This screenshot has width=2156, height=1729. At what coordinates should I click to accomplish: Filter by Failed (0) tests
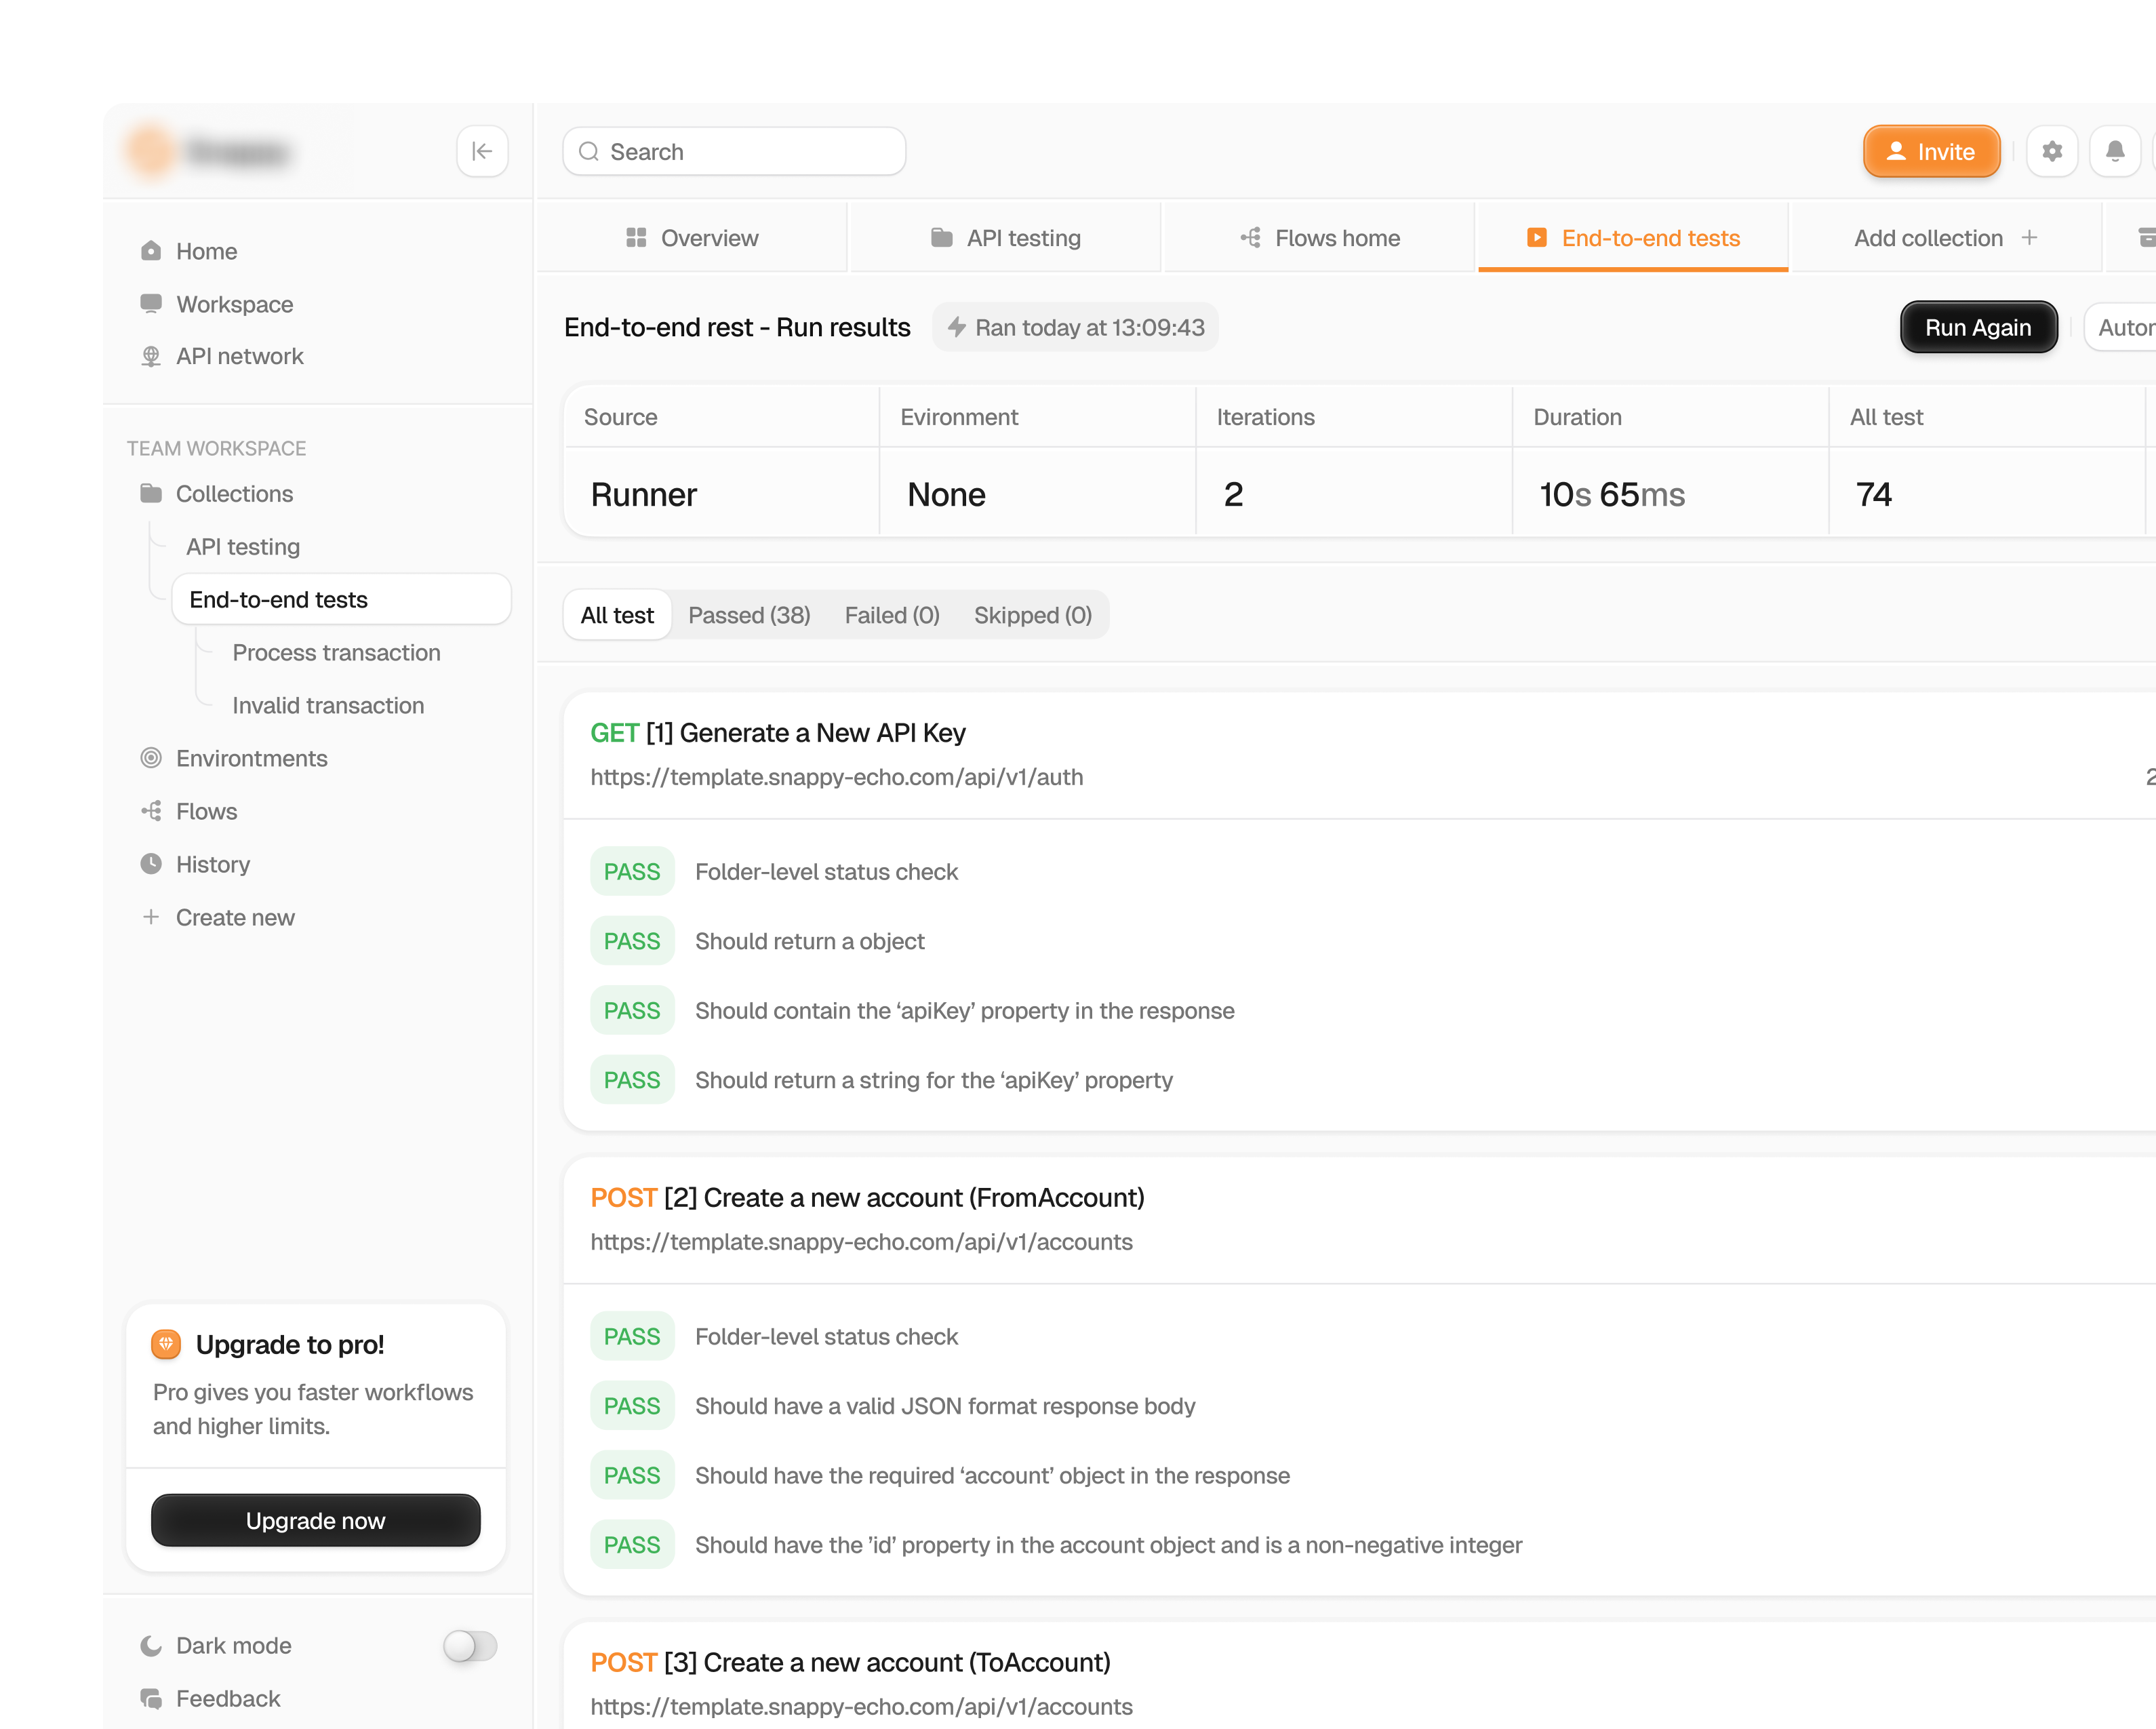(892, 615)
